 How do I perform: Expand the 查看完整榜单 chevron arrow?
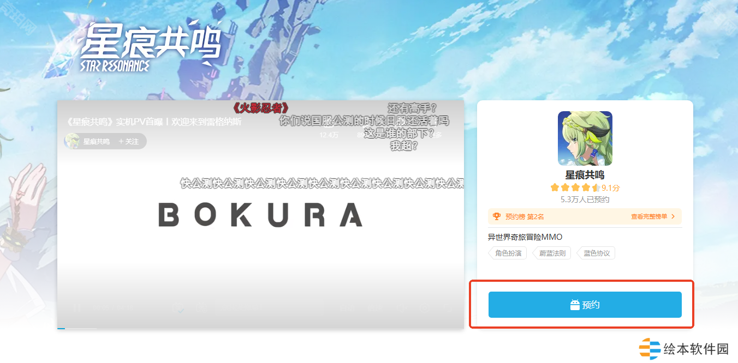[x=673, y=216]
